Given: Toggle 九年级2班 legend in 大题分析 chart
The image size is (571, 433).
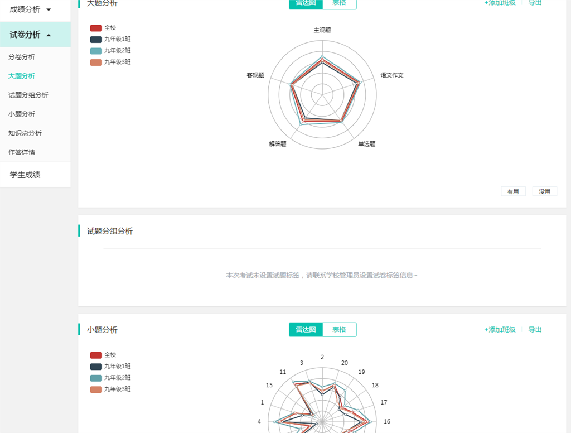Looking at the screenshot, I should (110, 51).
